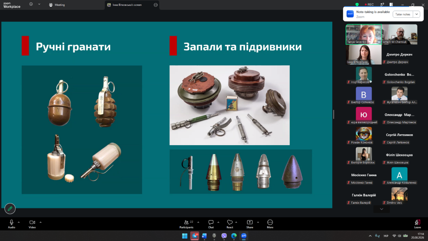The height and width of the screenshot is (241, 428).
Task: Open the Participants panel
Action: (186, 224)
